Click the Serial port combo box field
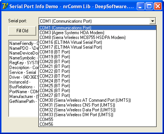 coord(94,21)
